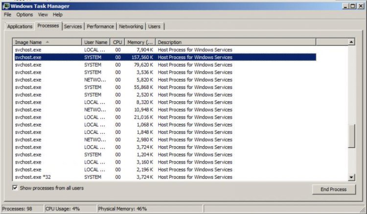Toggle Show processes from all users checkbox
This screenshot has width=367, height=214.
click(x=15, y=188)
